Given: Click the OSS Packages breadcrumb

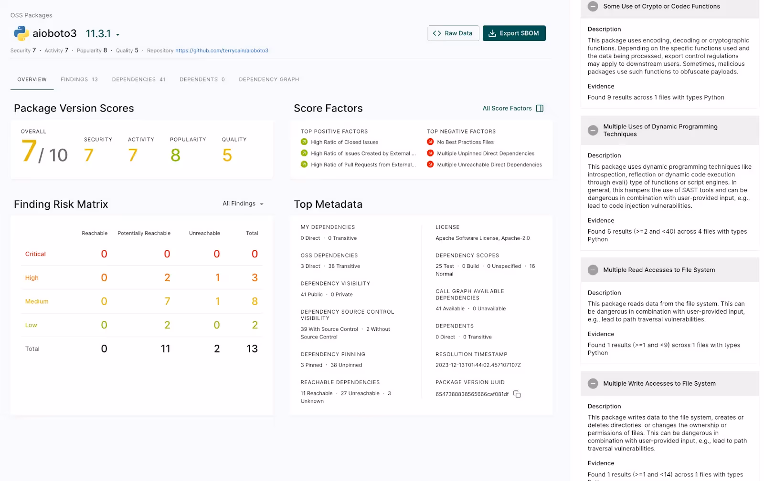Looking at the screenshot, I should 32,15.
